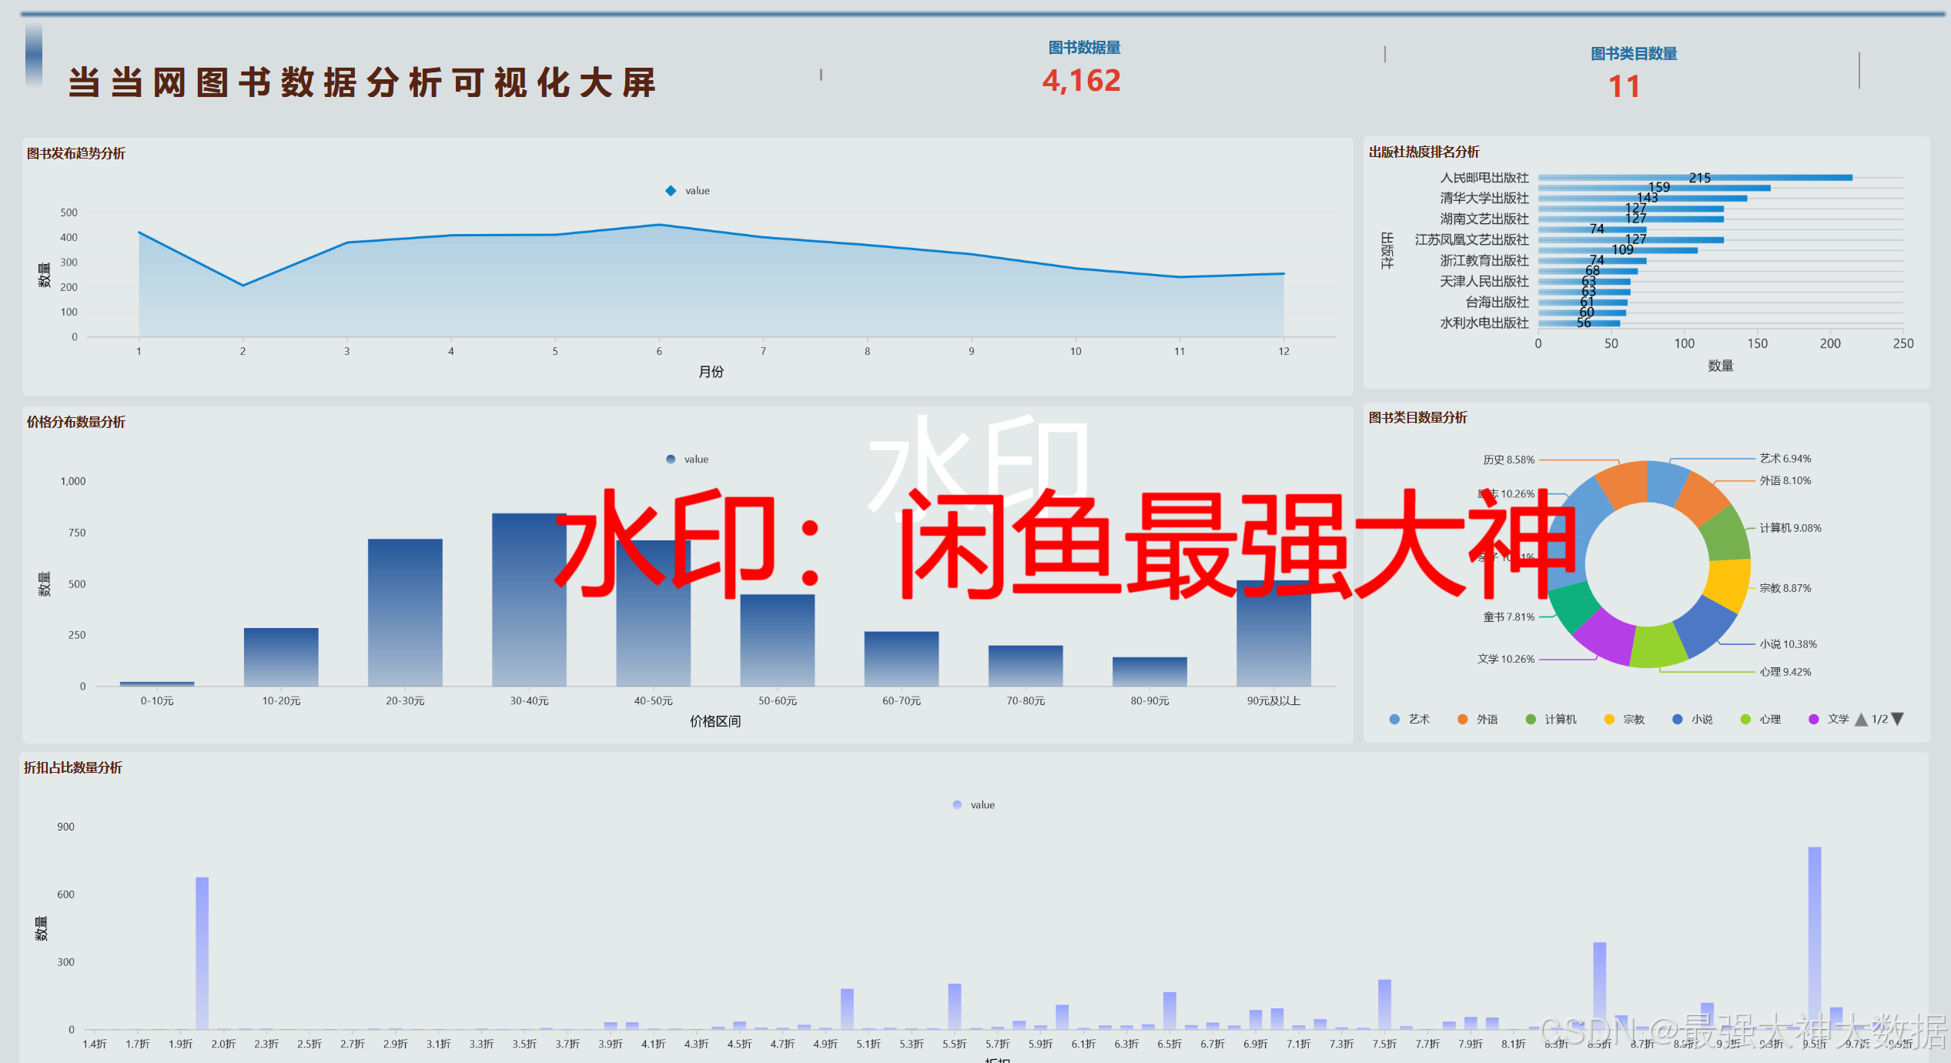Go to next legend page with down arrow

tap(1898, 719)
